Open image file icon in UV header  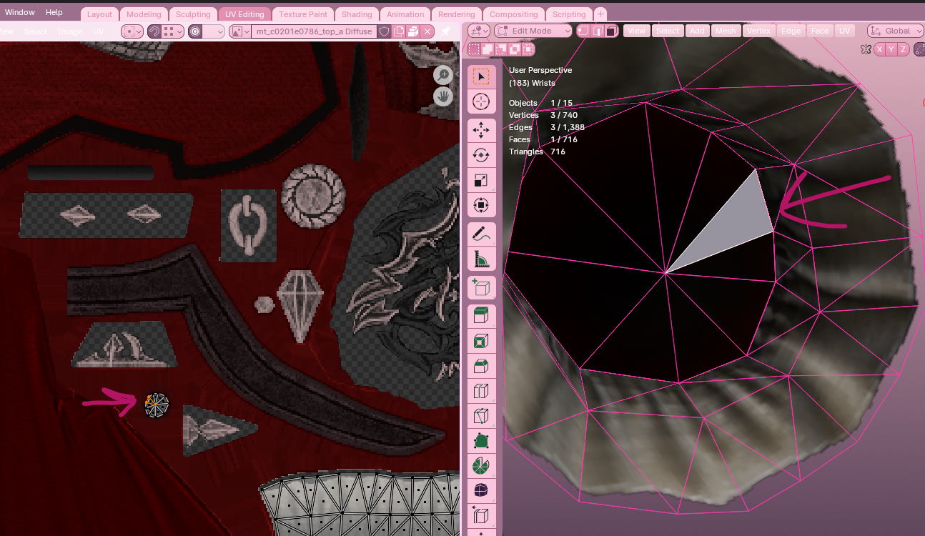pyautogui.click(x=413, y=31)
